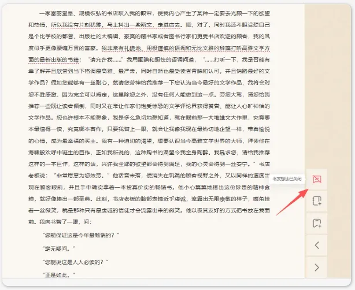This screenshot has width=355, height=290.
Task: Click the add bookmark icon
Action: pos(317,223)
